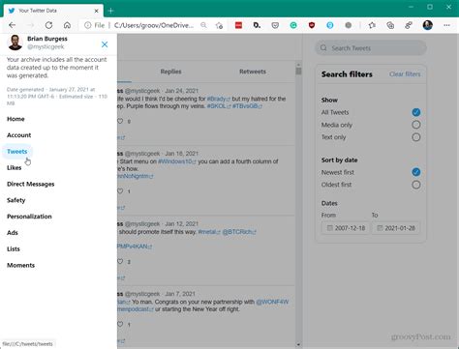Open Account in the side menu
This screenshot has height=349, width=459.
tap(18, 135)
